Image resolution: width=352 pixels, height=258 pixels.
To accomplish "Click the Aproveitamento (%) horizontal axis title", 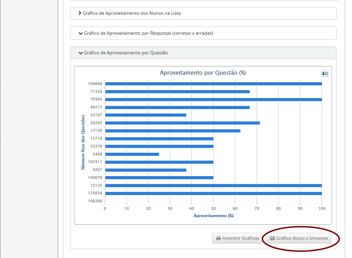I will point(213,215).
